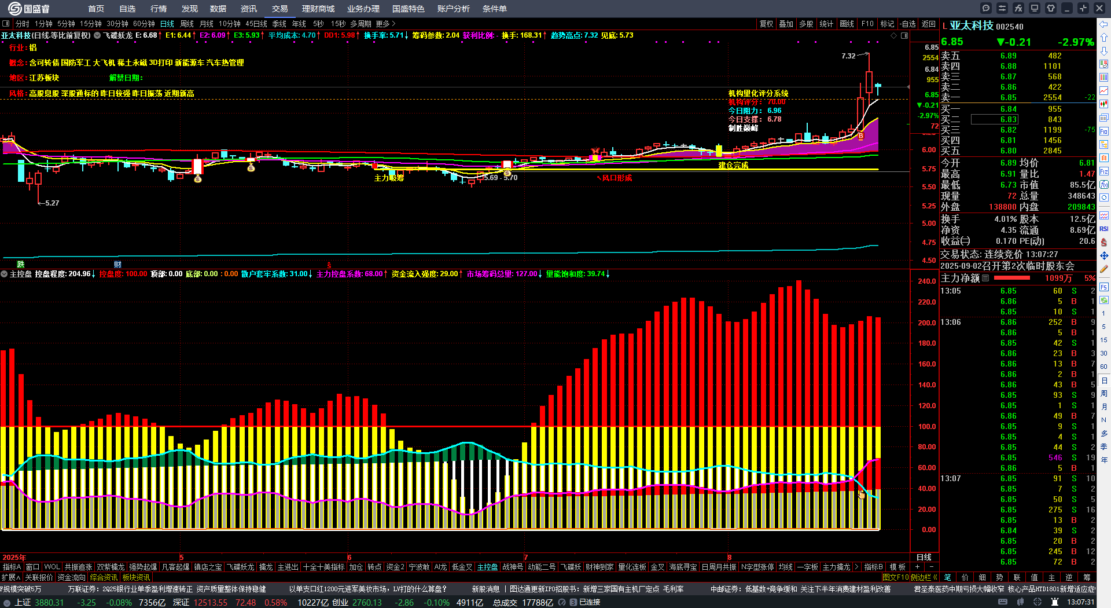Open 综合资讯 news button
Screen dimensions: 1111x608
click(104, 577)
